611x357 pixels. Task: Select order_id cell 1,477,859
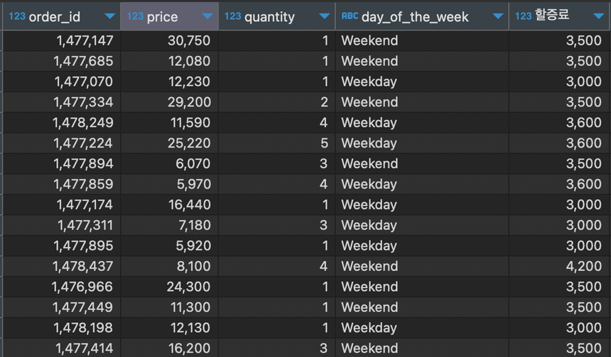(62, 184)
